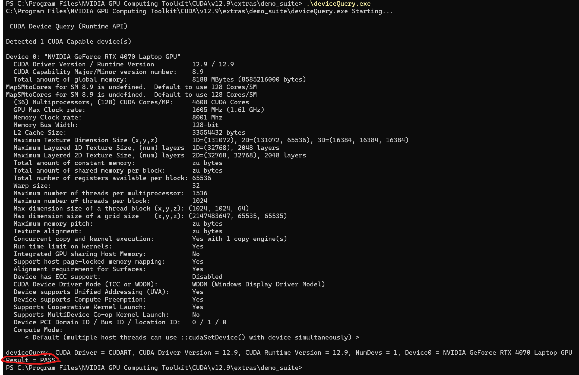Click the '128-bit' memory bus width value

coord(205,125)
